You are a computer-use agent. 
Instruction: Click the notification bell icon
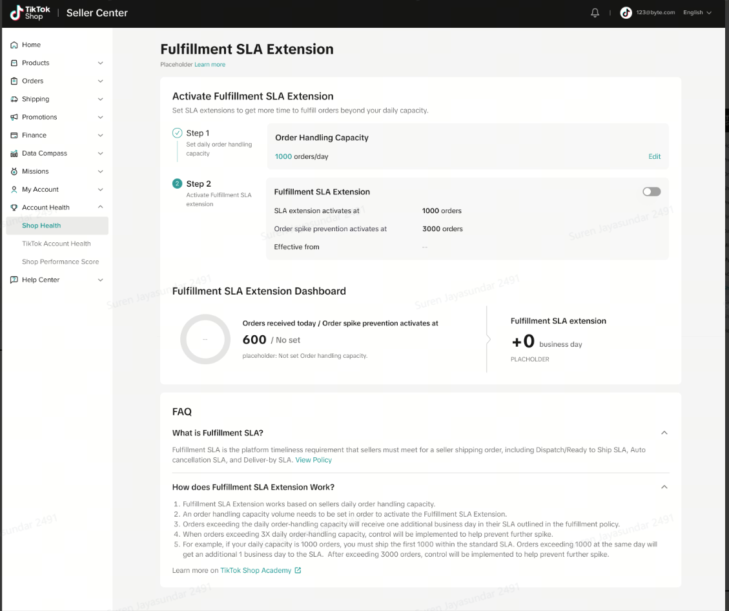point(595,13)
